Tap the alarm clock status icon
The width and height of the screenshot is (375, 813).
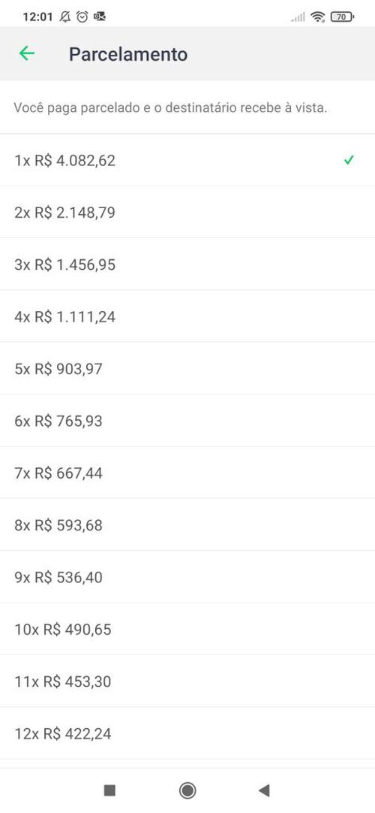coord(82,17)
